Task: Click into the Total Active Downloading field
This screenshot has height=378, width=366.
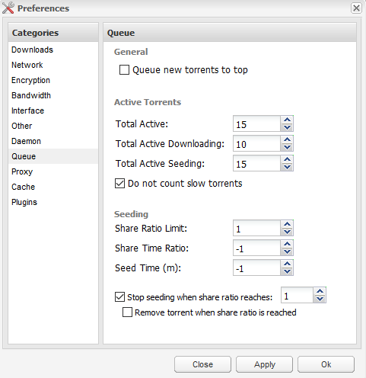Action: click(x=256, y=143)
